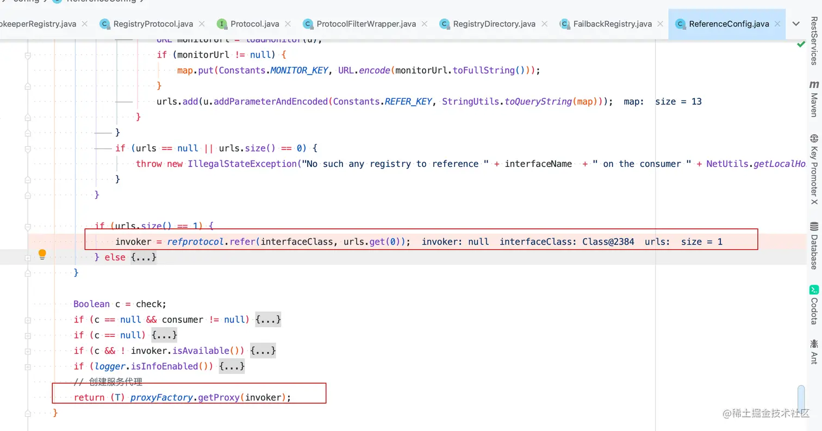Close the FailbackRegistry.java tab
822x431 pixels.
click(x=661, y=24)
